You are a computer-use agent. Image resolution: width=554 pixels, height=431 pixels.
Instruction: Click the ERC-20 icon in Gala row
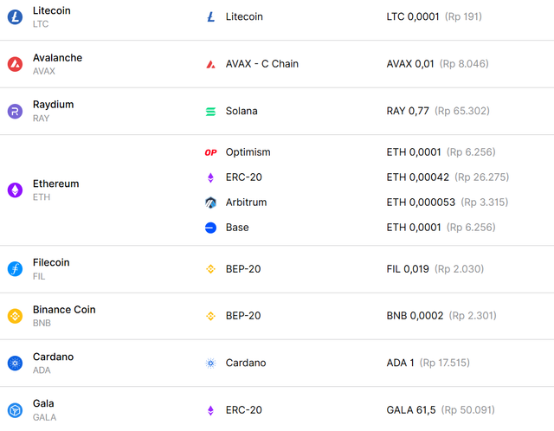[210, 410]
